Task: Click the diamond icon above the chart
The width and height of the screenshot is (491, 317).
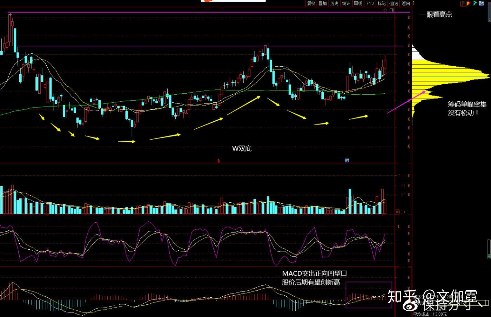Action: tap(386, 11)
